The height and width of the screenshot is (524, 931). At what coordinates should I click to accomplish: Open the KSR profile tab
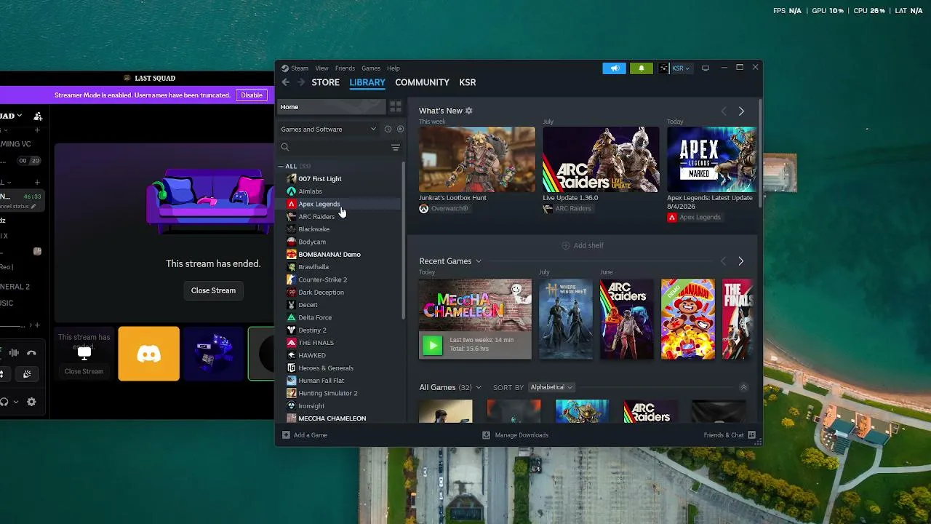pos(468,82)
